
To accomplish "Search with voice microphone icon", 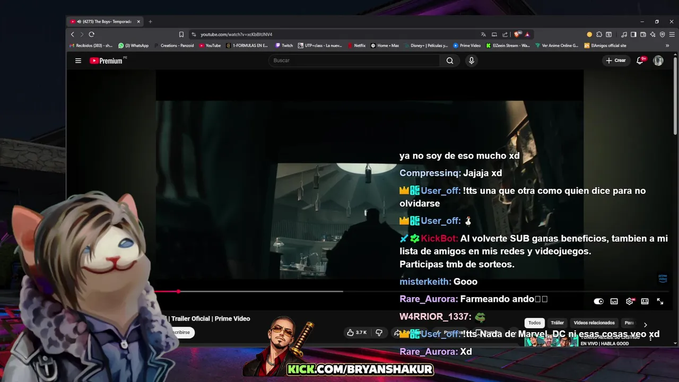I will coord(471,60).
